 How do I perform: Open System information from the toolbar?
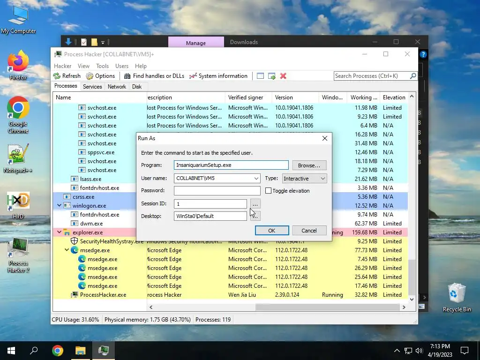pos(218,76)
